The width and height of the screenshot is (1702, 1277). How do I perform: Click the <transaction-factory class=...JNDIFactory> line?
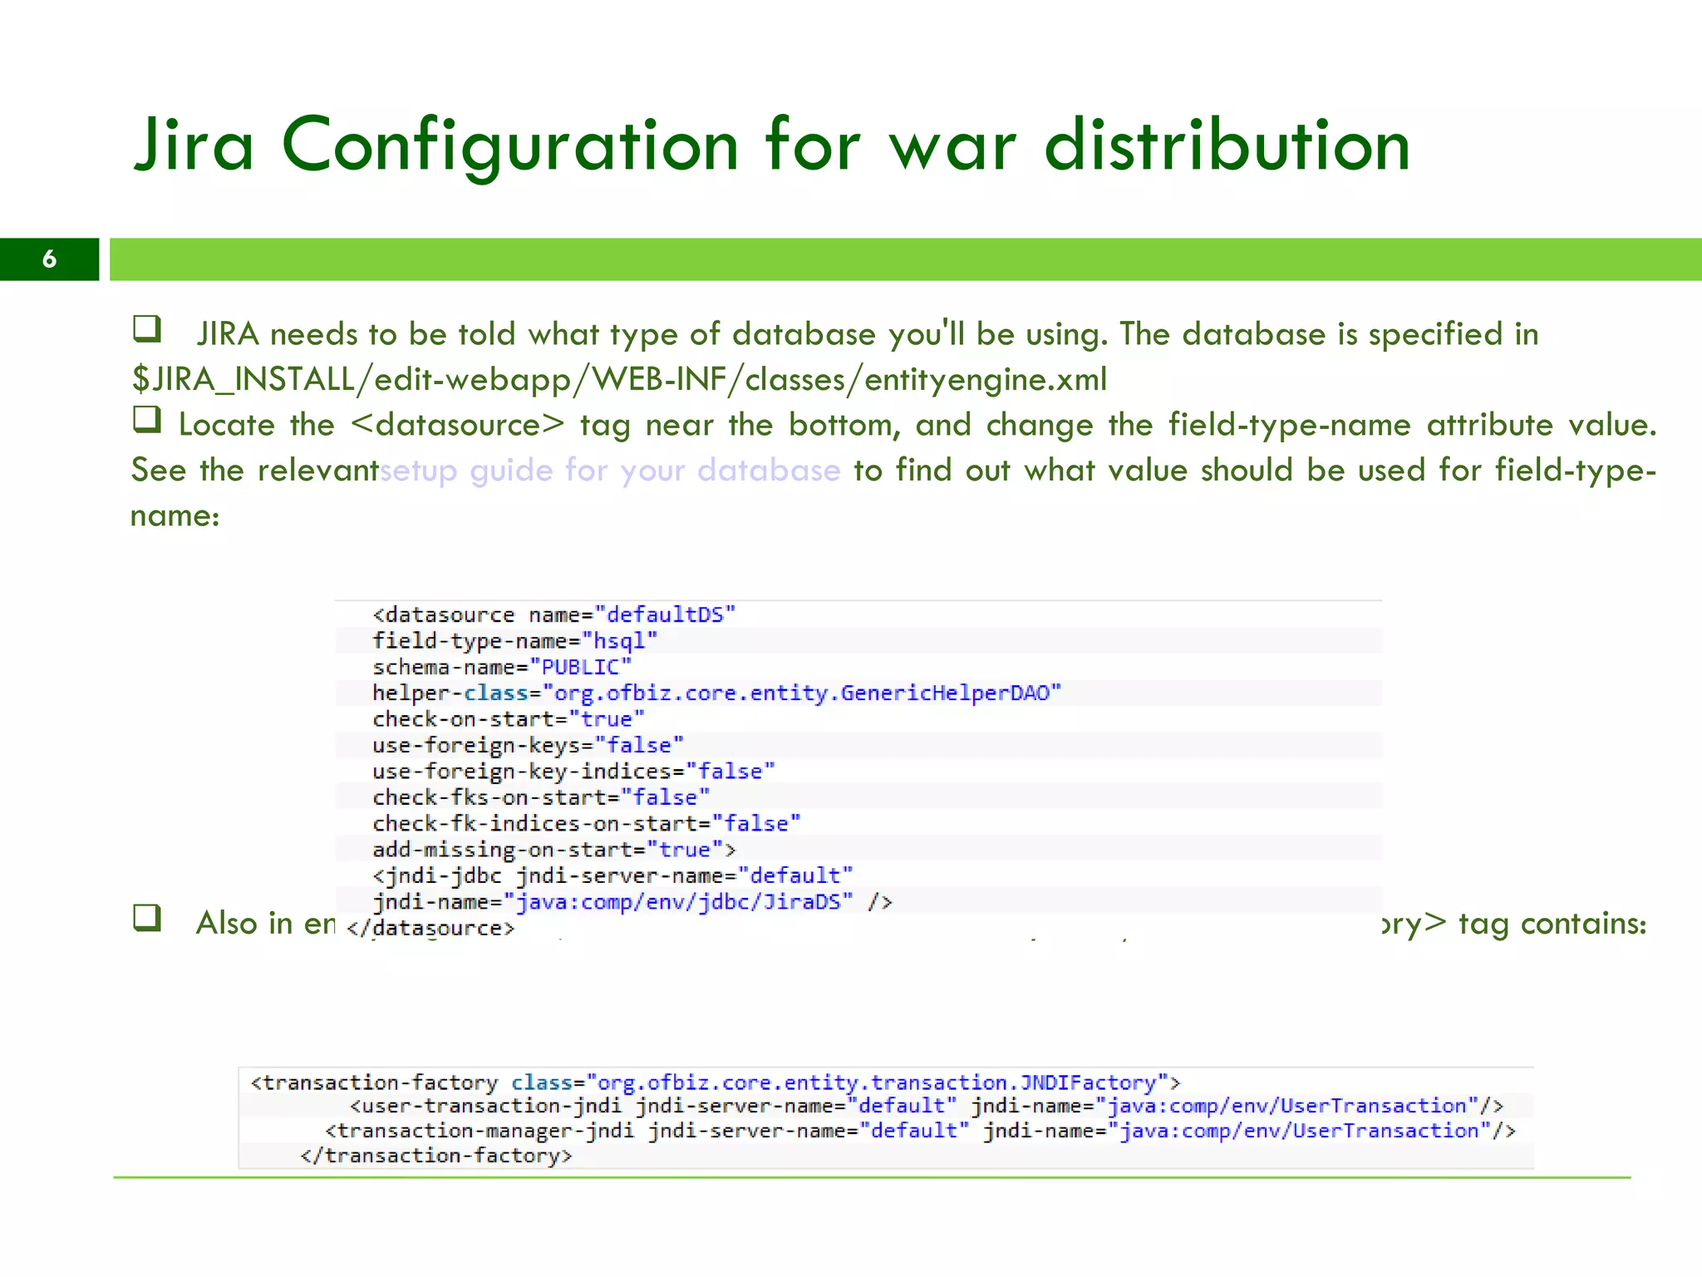[x=716, y=1082]
